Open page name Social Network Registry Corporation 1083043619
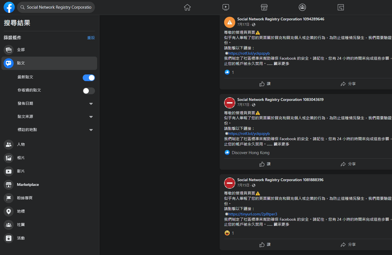 click(x=280, y=100)
